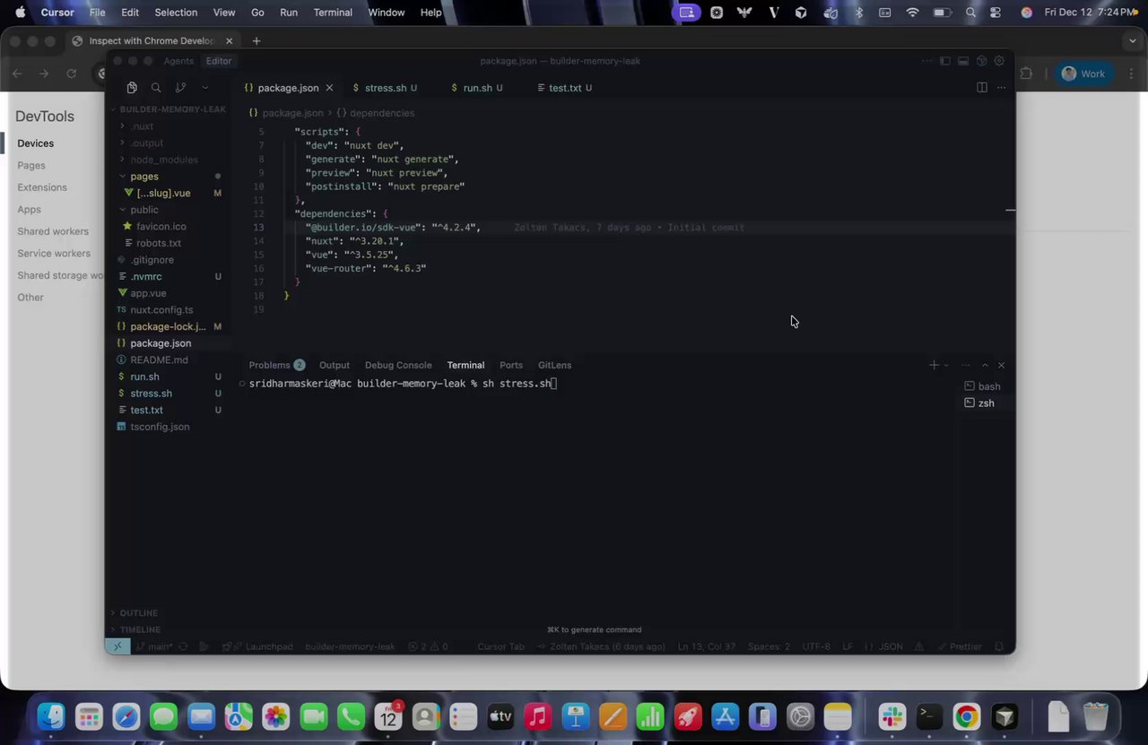
Task: Select the bash terminal session
Action: point(983,386)
